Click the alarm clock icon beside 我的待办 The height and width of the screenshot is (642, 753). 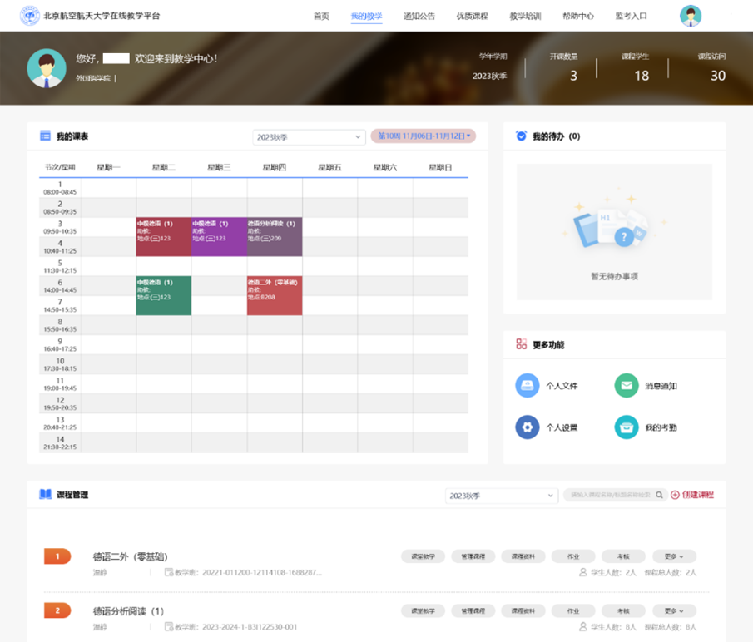tap(521, 136)
